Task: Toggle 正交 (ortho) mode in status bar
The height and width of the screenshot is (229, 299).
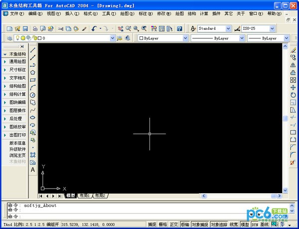Action: 174,225
